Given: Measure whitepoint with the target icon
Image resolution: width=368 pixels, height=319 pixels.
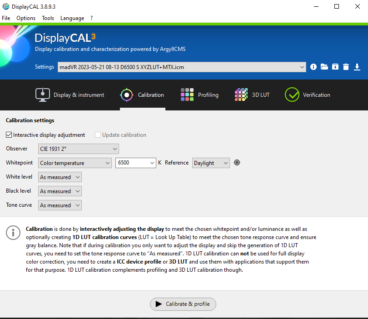Looking at the screenshot, I should pos(237,162).
